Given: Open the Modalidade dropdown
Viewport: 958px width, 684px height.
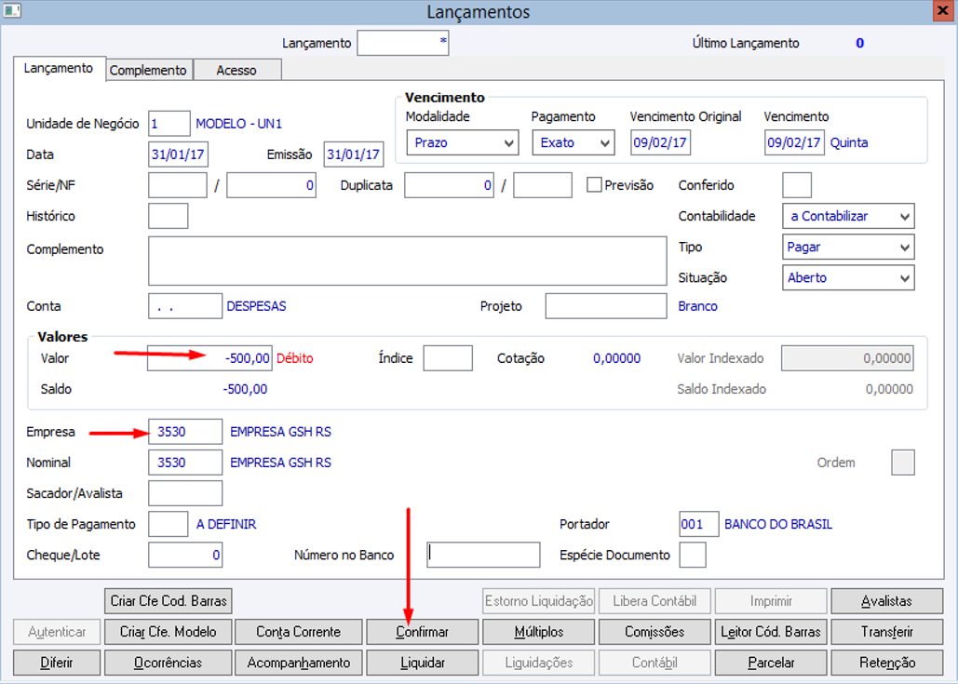Looking at the screenshot, I should 463,143.
